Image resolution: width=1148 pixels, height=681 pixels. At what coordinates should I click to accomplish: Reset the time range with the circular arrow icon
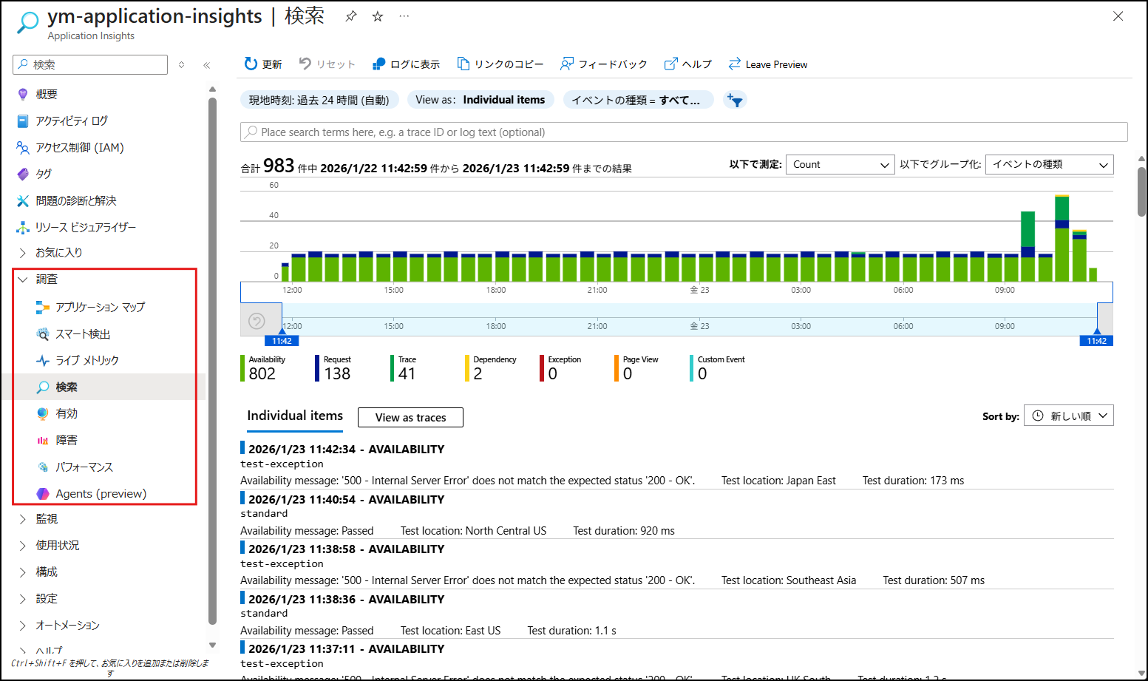[x=257, y=321]
